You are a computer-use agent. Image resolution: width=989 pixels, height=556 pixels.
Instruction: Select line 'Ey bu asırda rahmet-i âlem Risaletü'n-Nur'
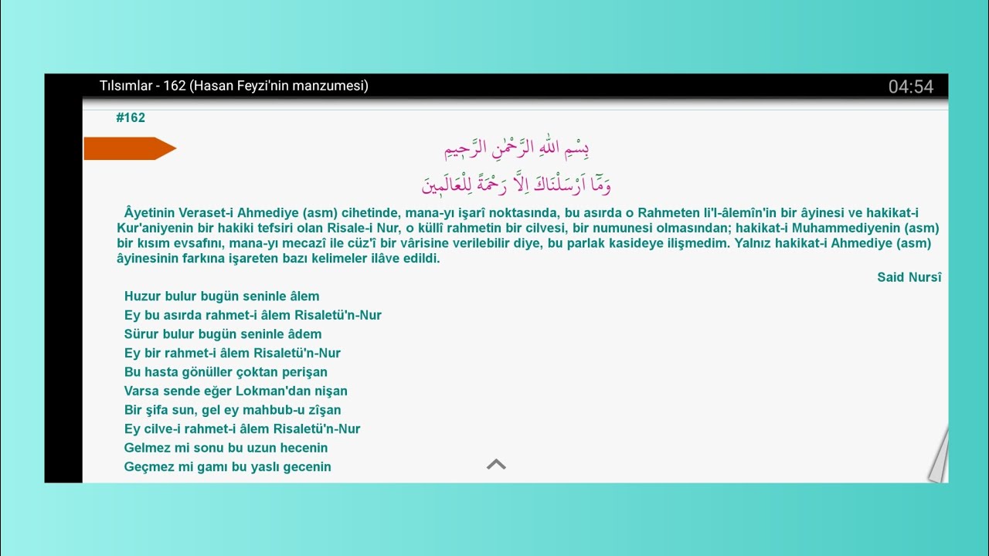[253, 315]
